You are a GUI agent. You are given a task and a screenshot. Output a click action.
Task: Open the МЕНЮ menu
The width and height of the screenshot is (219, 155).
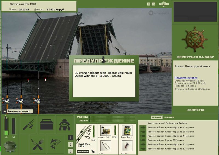164,4
